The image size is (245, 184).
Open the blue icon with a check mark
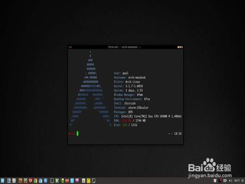pyautogui.click(x=46, y=181)
